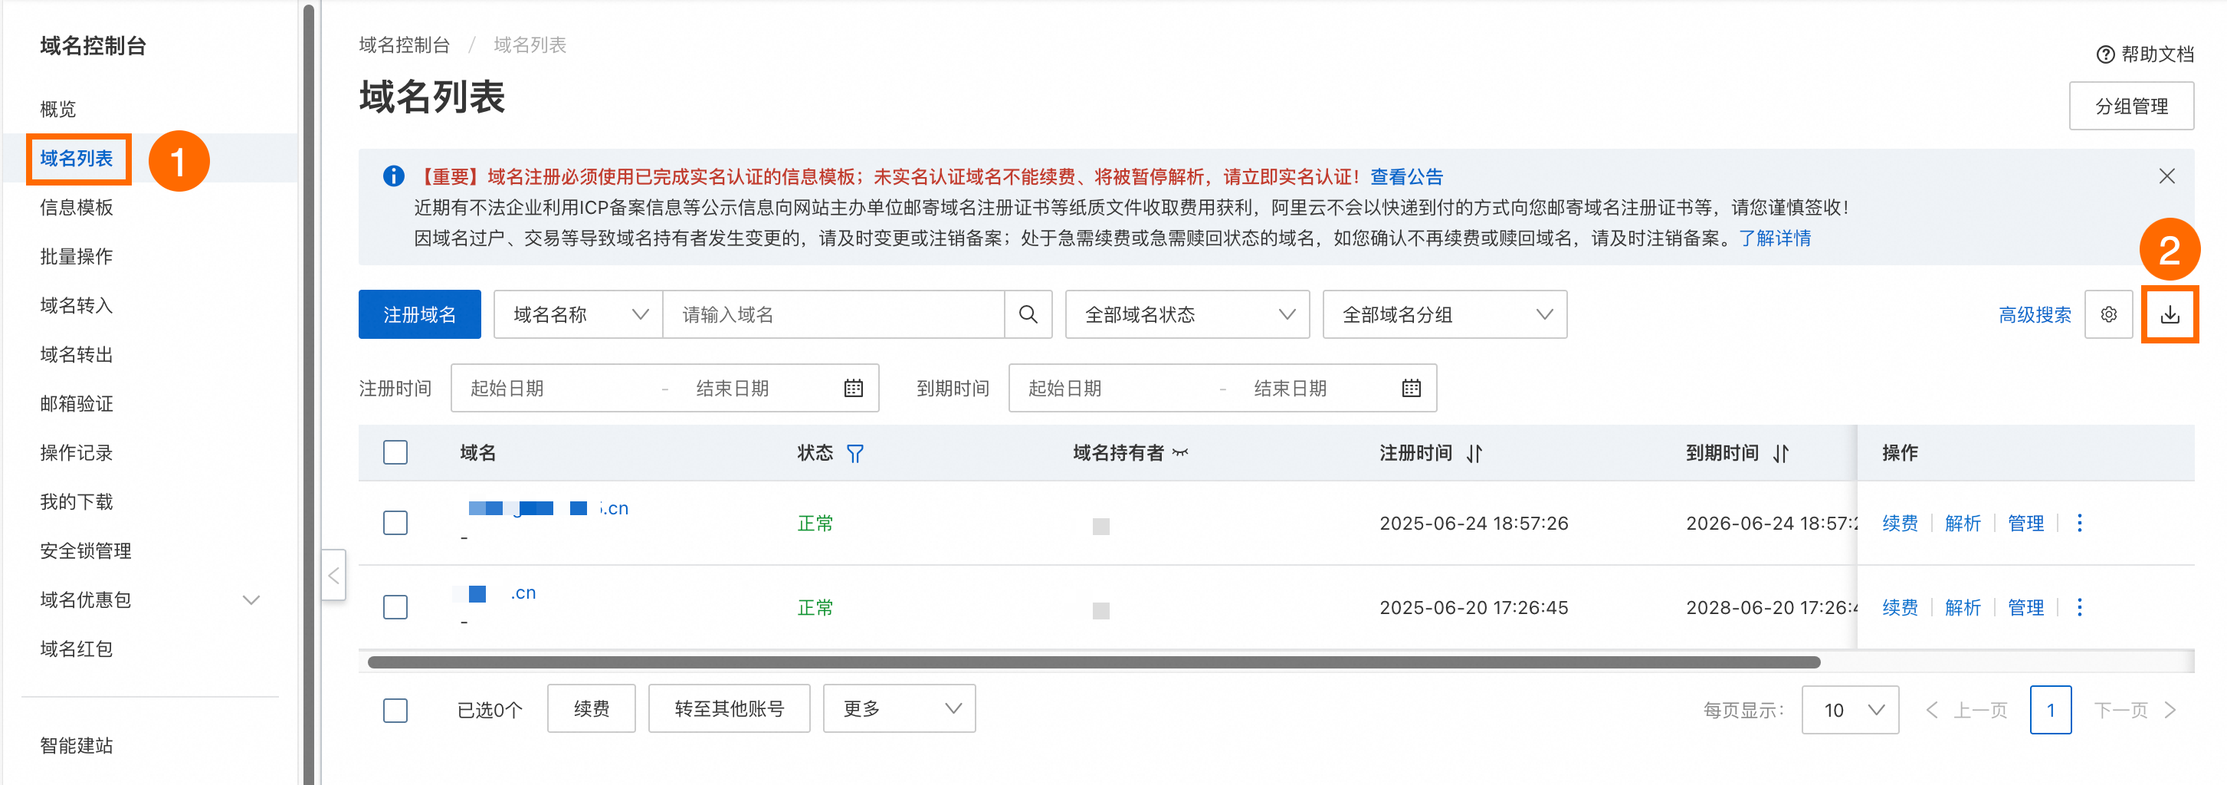Click the search magnifier icon
2227x785 pixels.
1028,315
